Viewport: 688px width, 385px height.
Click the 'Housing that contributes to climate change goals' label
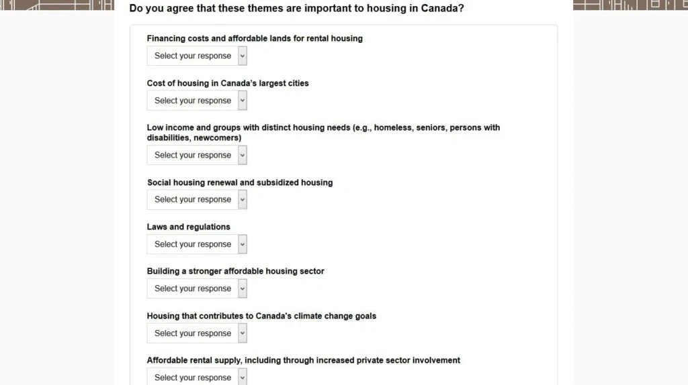pyautogui.click(x=261, y=316)
